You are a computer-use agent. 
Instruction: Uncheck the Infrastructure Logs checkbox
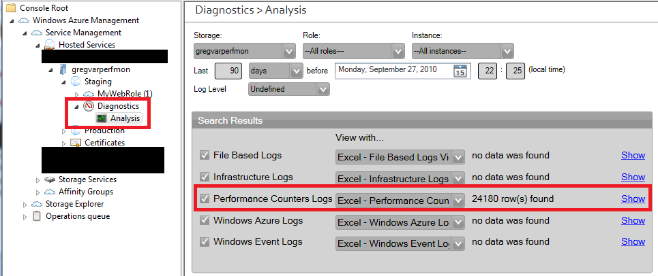(205, 177)
